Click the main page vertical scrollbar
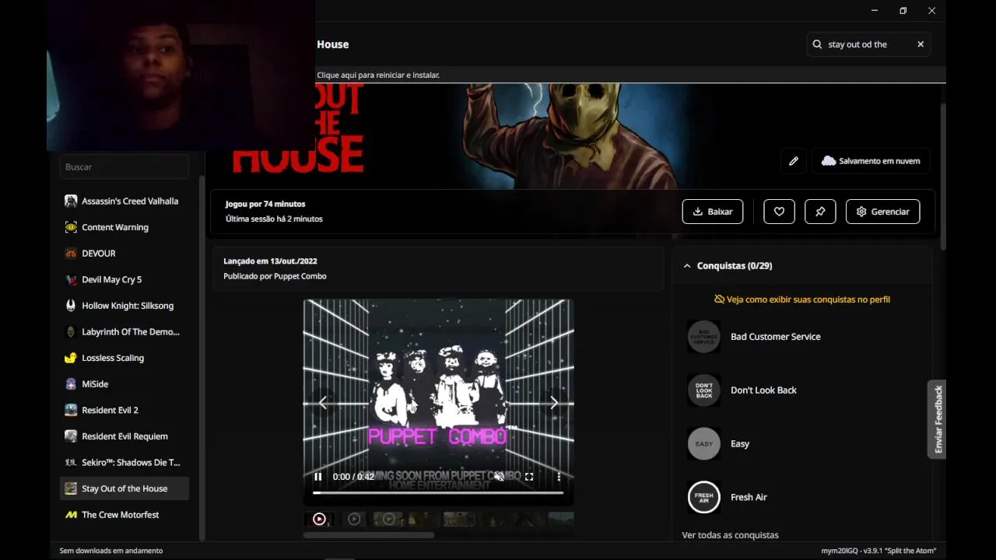Image resolution: width=996 pixels, height=560 pixels. pos(943,177)
